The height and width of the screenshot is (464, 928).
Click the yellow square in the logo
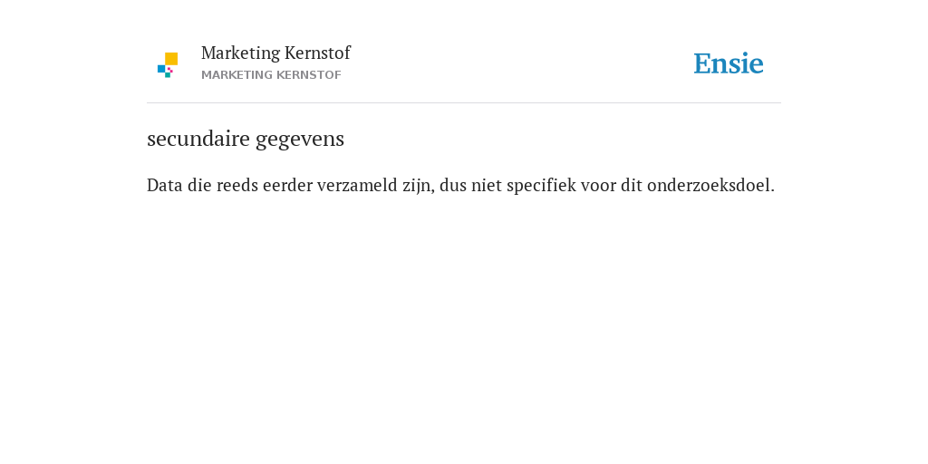pos(171,59)
